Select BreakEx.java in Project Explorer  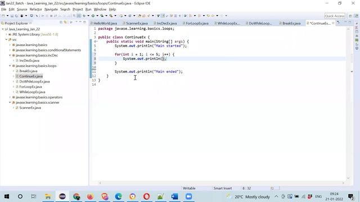tap(28, 71)
